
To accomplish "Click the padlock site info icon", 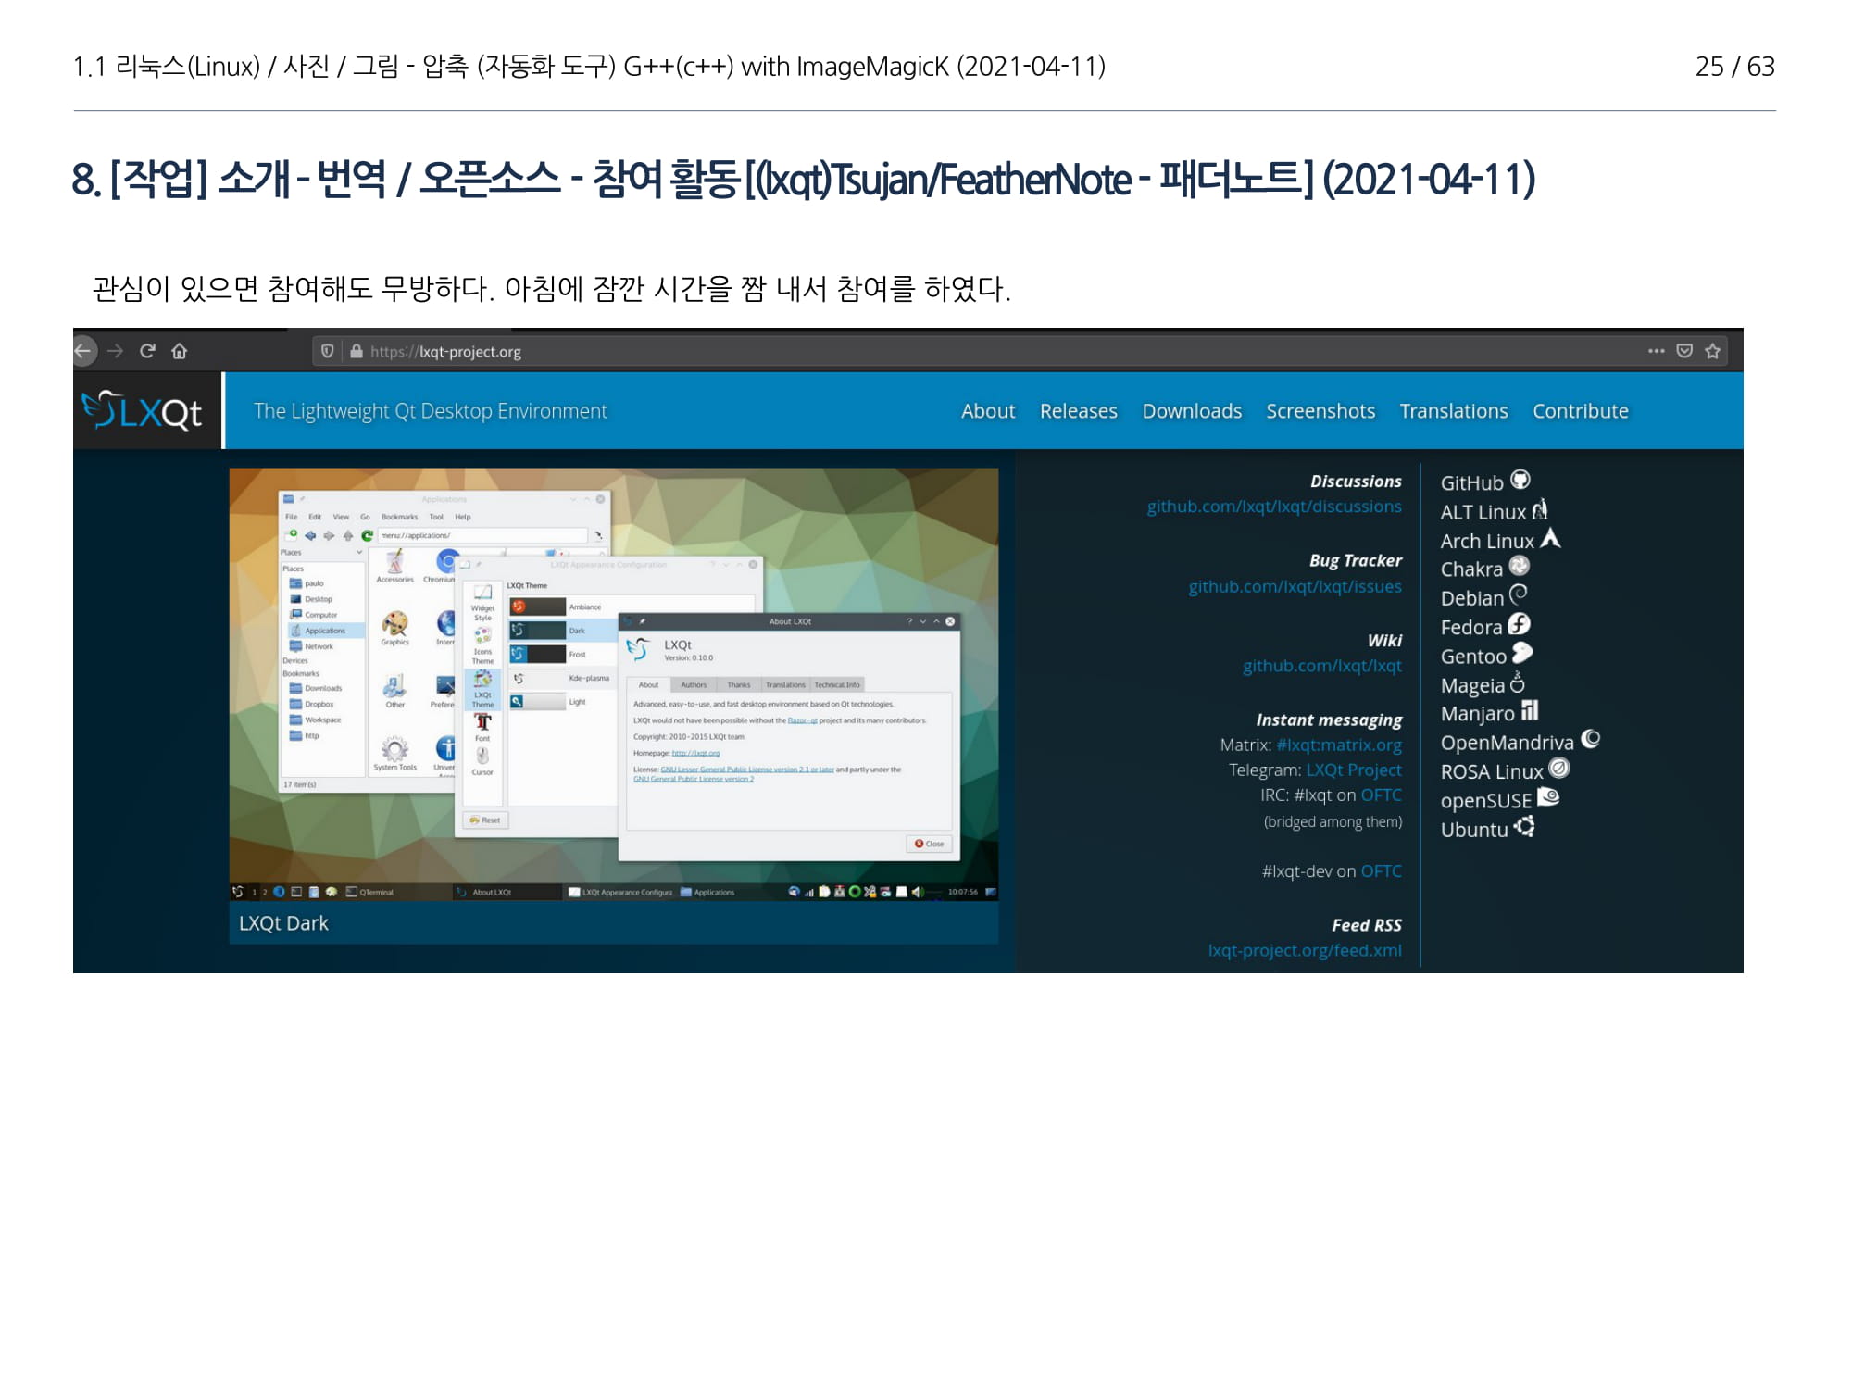I will [356, 351].
